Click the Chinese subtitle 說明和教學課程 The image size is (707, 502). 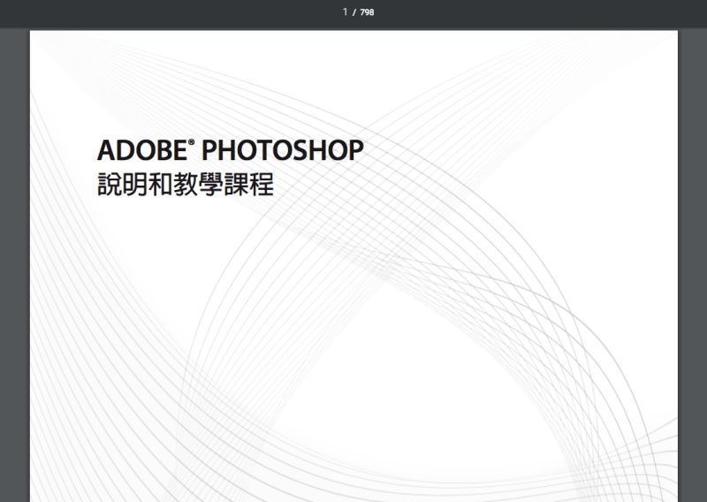(x=186, y=184)
